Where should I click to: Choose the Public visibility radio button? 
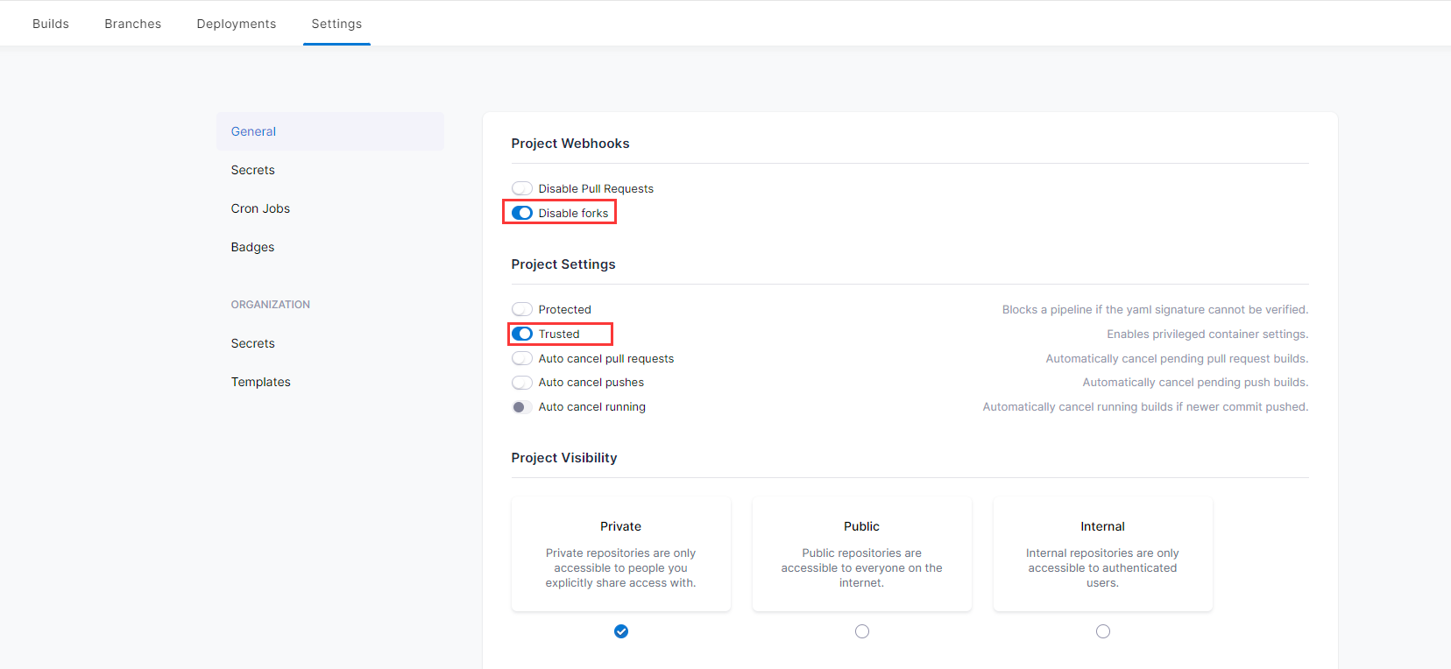click(862, 631)
